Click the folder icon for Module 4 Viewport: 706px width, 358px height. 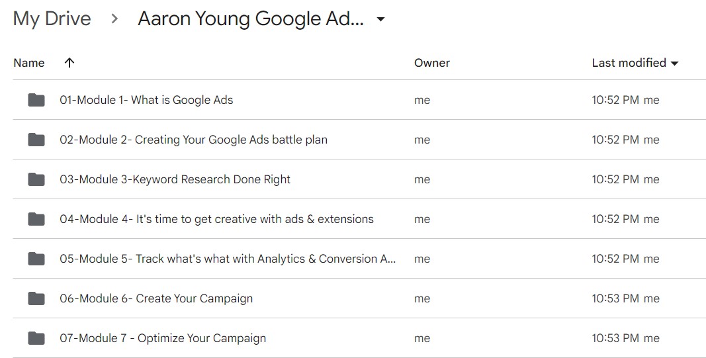click(36, 219)
